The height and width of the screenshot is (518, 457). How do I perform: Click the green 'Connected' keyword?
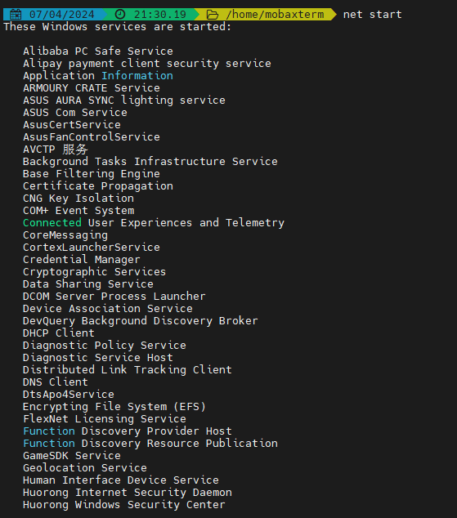pos(52,223)
